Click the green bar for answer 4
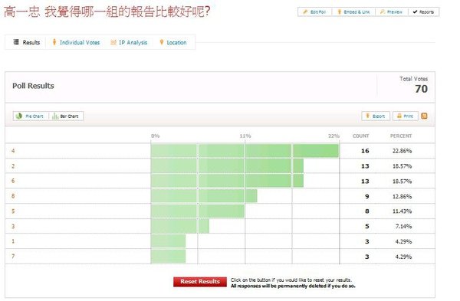Screen dimensions: 460x301 [x=245, y=151]
